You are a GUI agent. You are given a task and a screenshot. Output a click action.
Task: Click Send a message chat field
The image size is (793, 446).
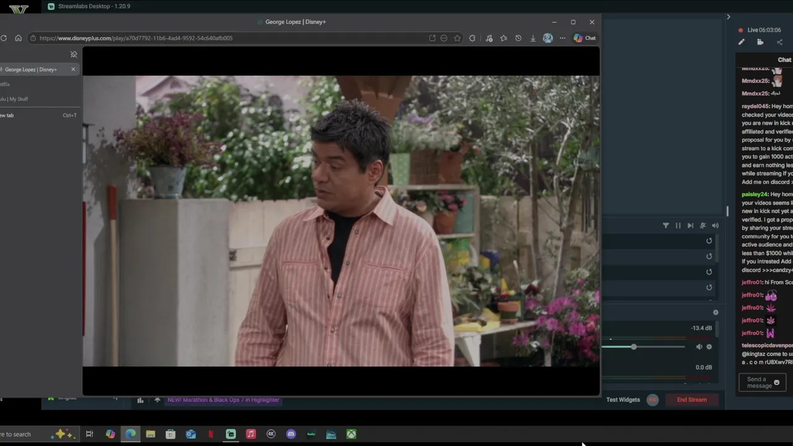762,383
